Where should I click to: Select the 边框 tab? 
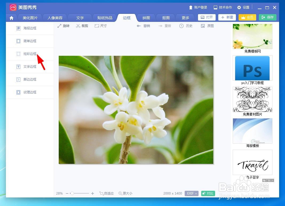coord(127,18)
